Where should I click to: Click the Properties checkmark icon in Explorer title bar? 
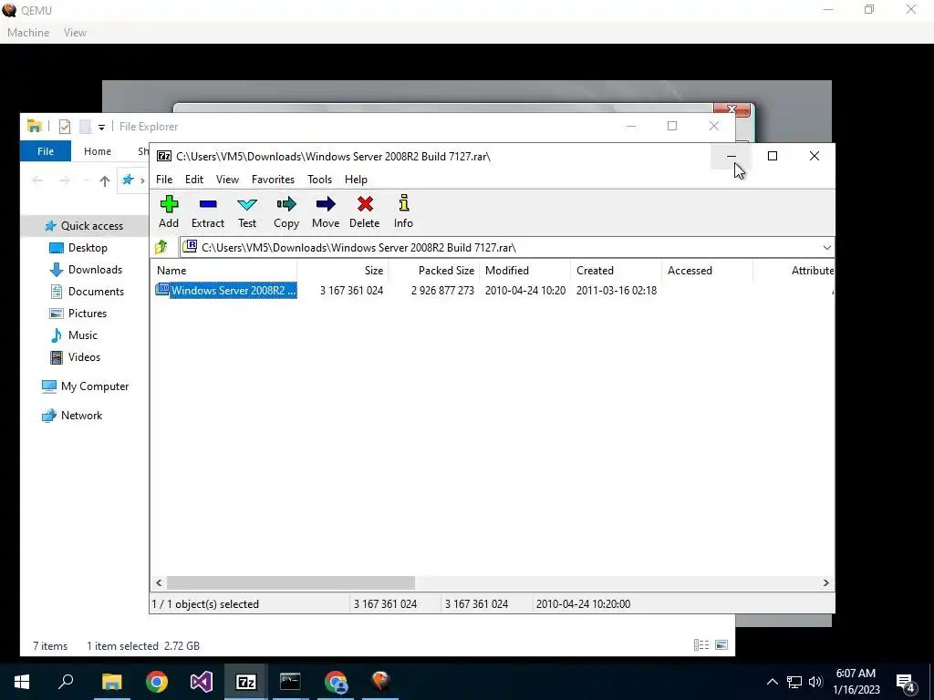[x=65, y=126]
